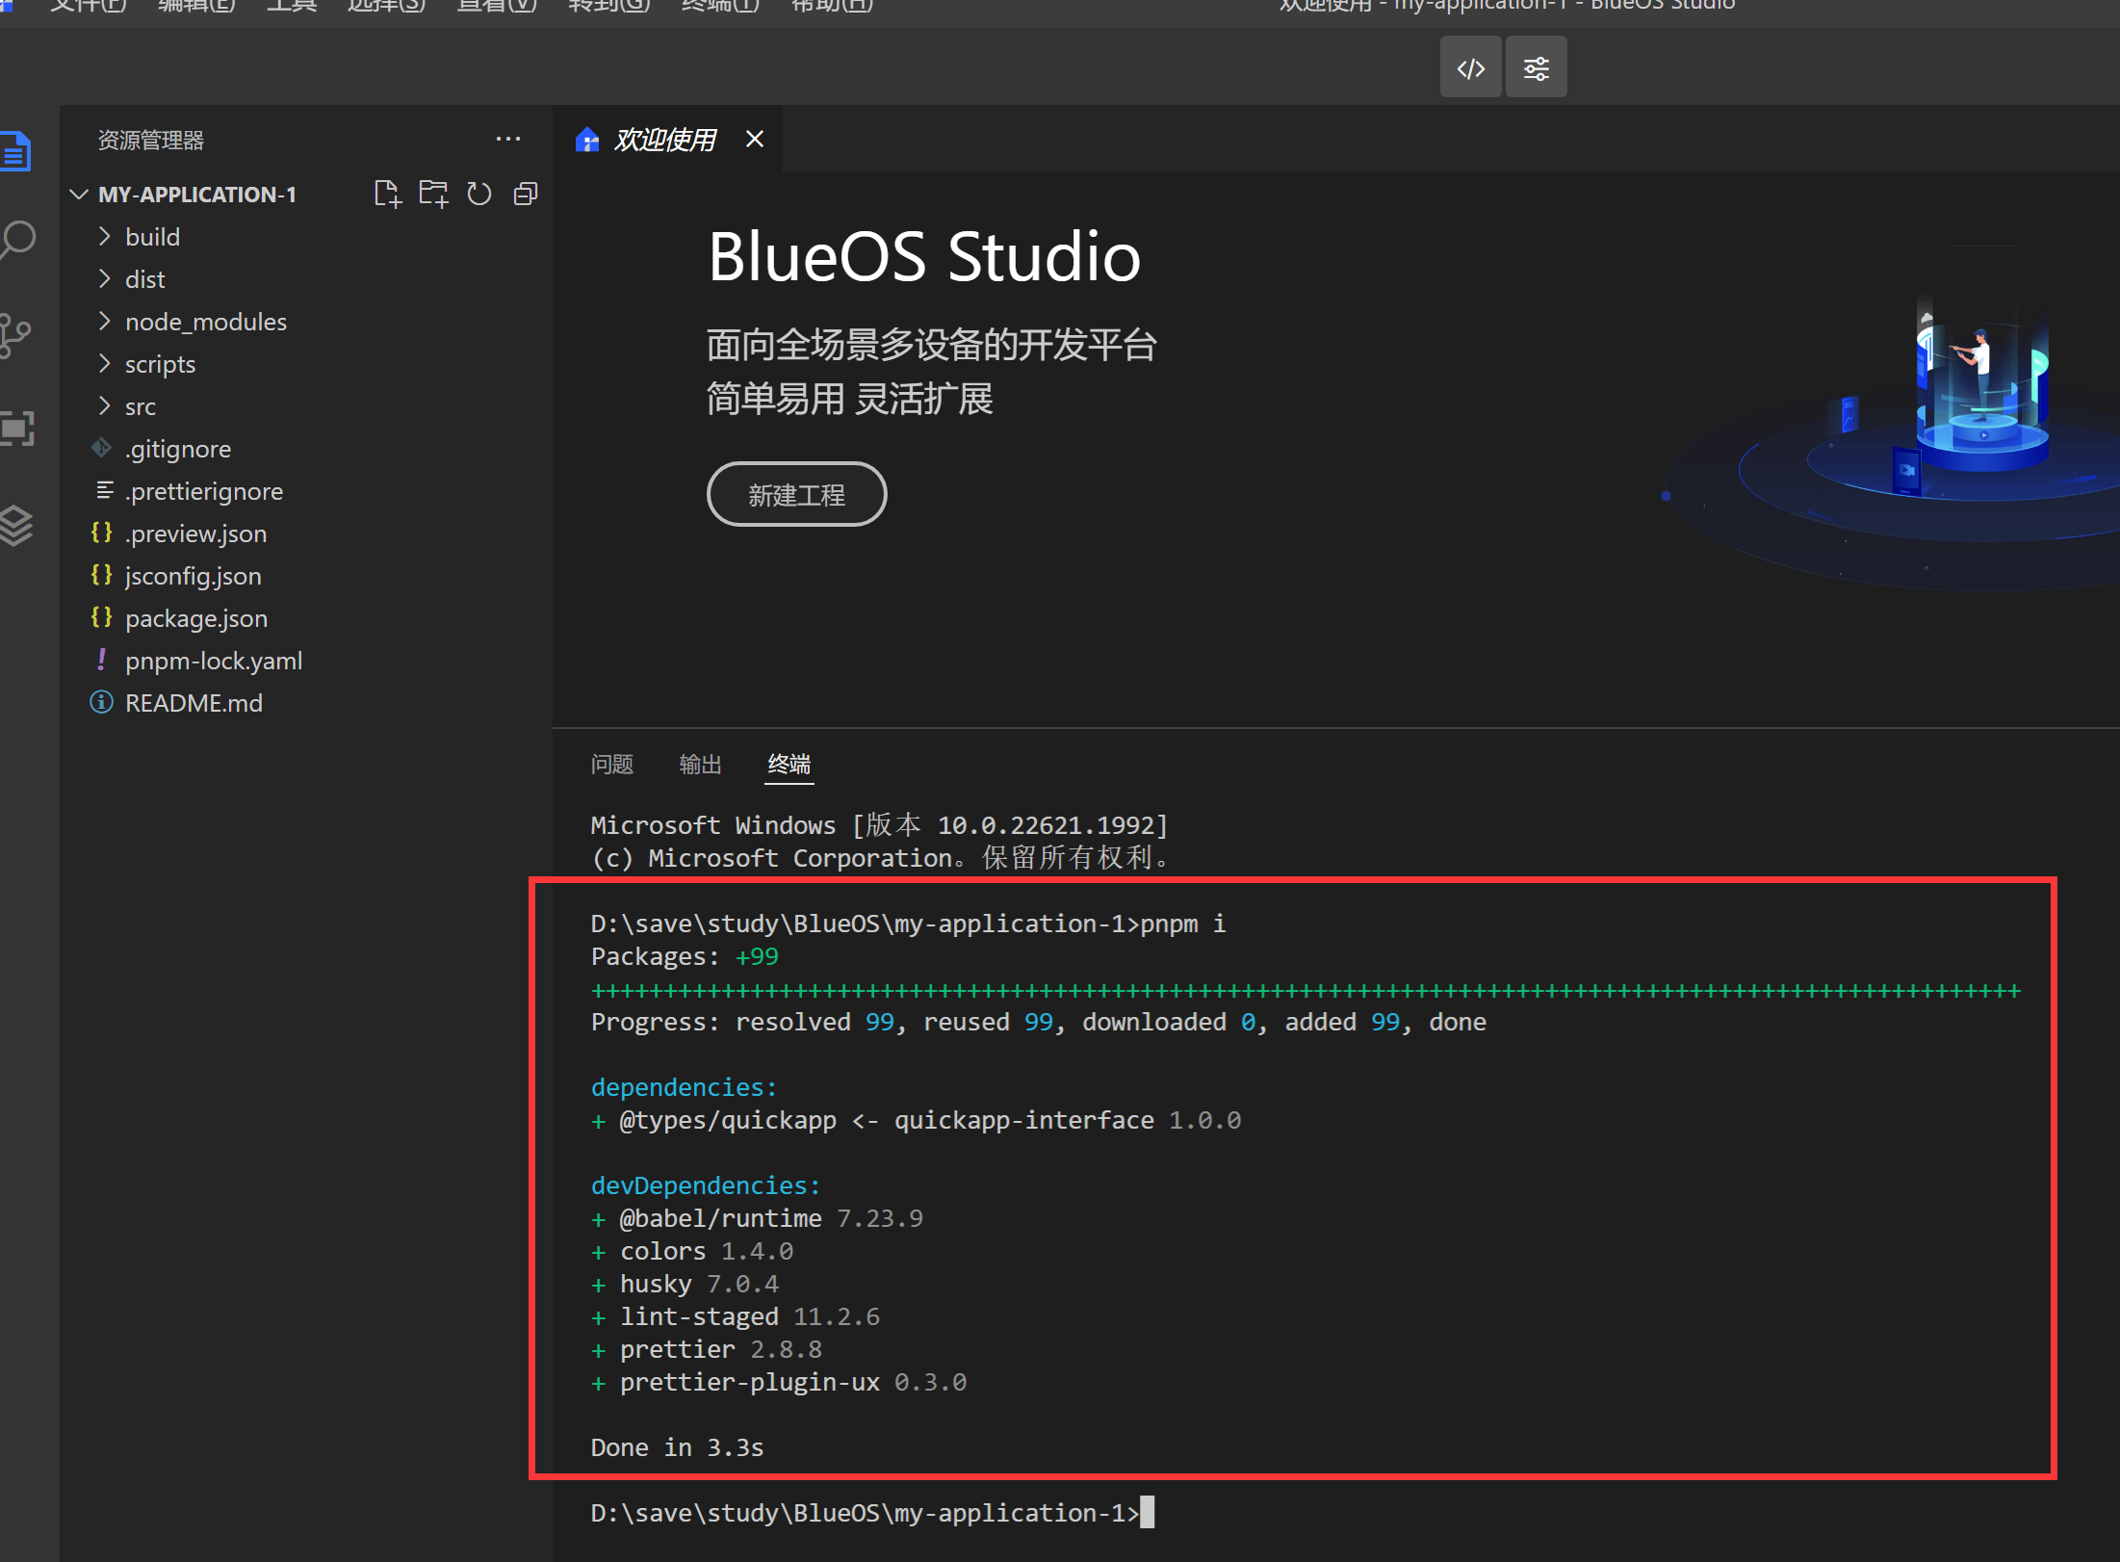Expand the src folder
The width and height of the screenshot is (2120, 1562).
141,406
